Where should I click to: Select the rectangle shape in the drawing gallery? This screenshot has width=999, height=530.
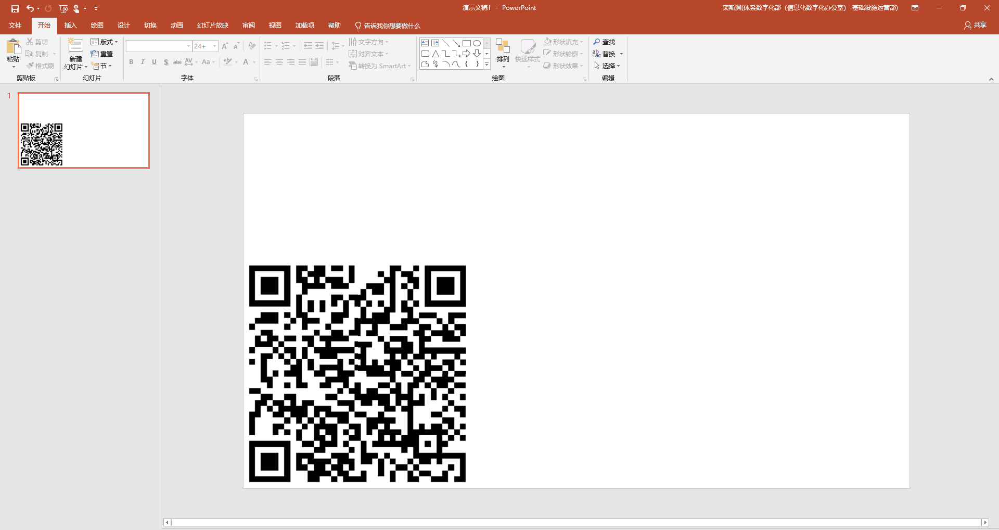[x=467, y=43]
